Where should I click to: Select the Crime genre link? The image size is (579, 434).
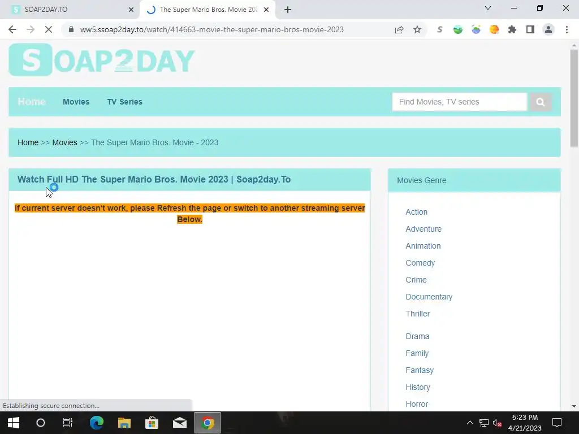click(416, 280)
